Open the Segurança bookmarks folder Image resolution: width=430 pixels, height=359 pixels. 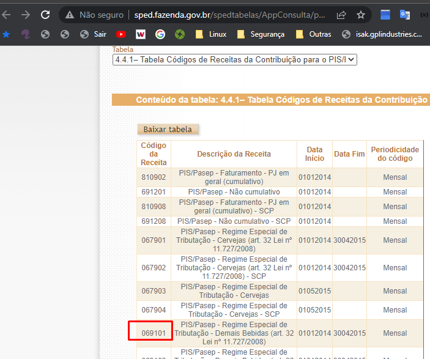(x=261, y=34)
